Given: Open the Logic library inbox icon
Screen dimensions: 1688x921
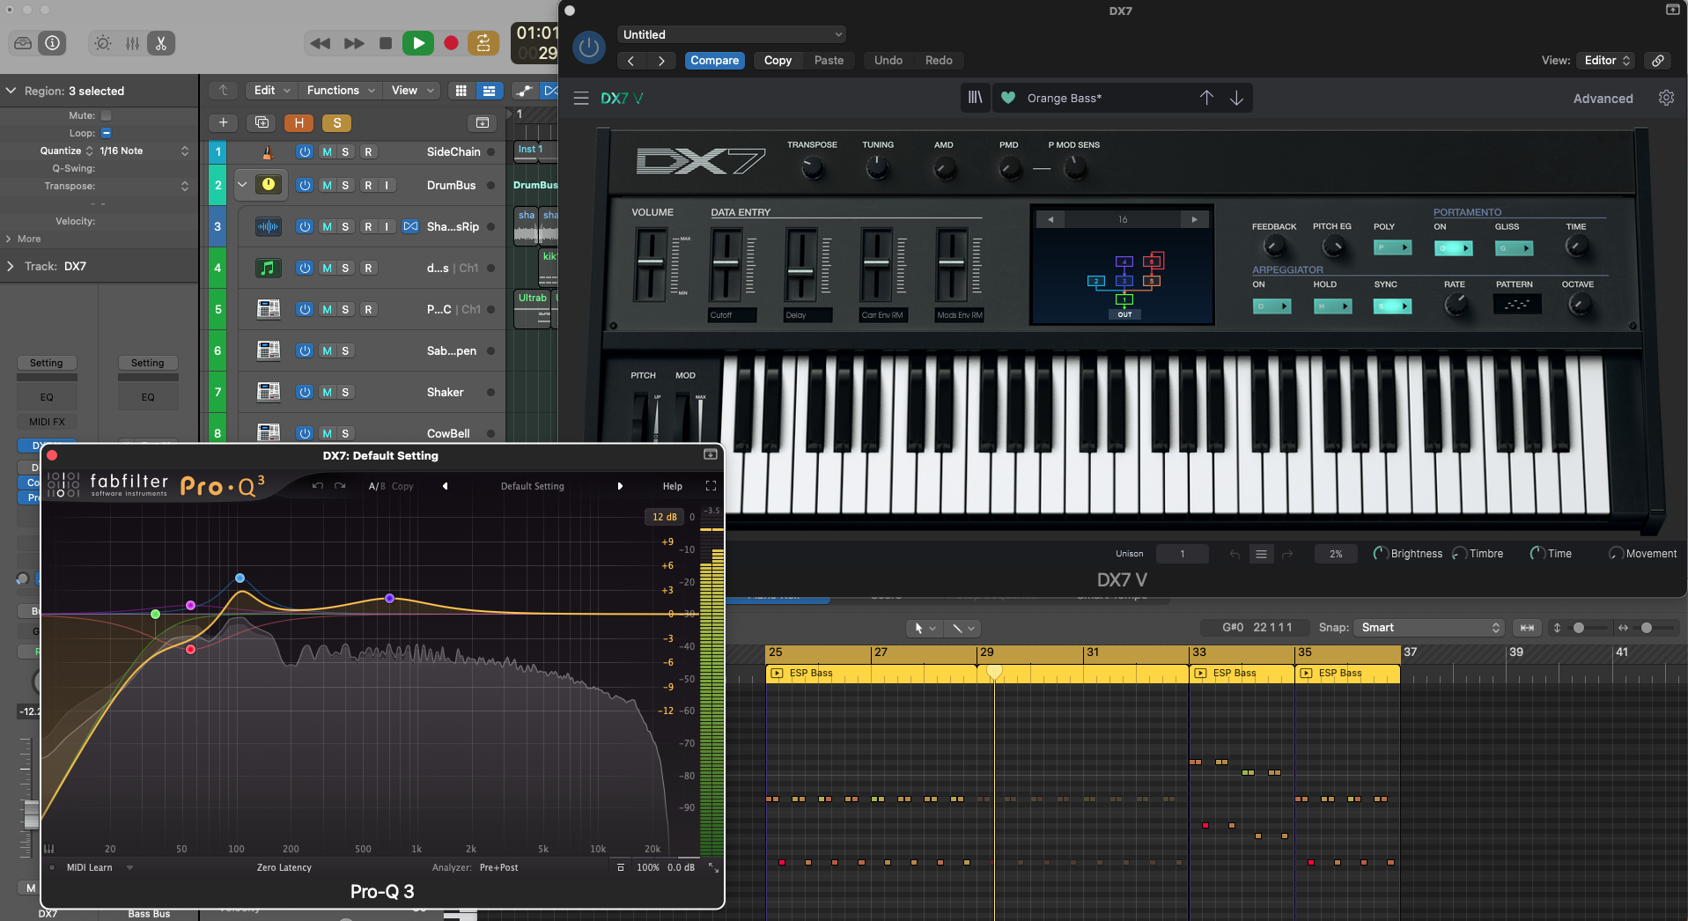Looking at the screenshot, I should (x=23, y=43).
